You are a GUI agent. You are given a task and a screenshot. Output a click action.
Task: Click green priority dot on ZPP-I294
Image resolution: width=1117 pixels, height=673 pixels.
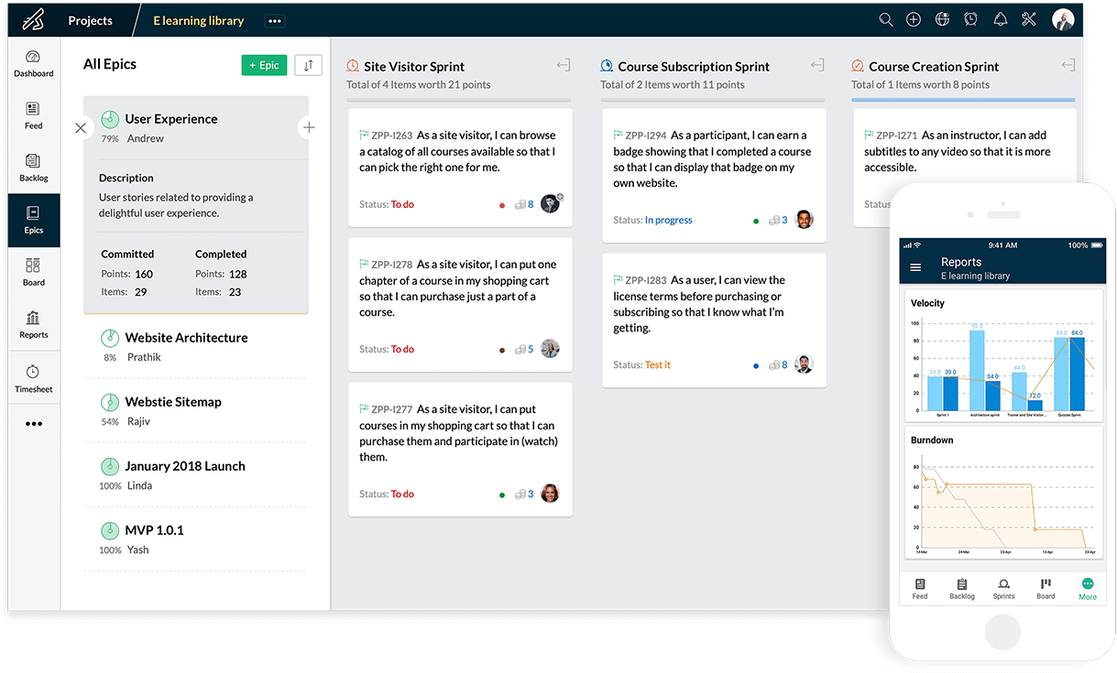coord(756,221)
